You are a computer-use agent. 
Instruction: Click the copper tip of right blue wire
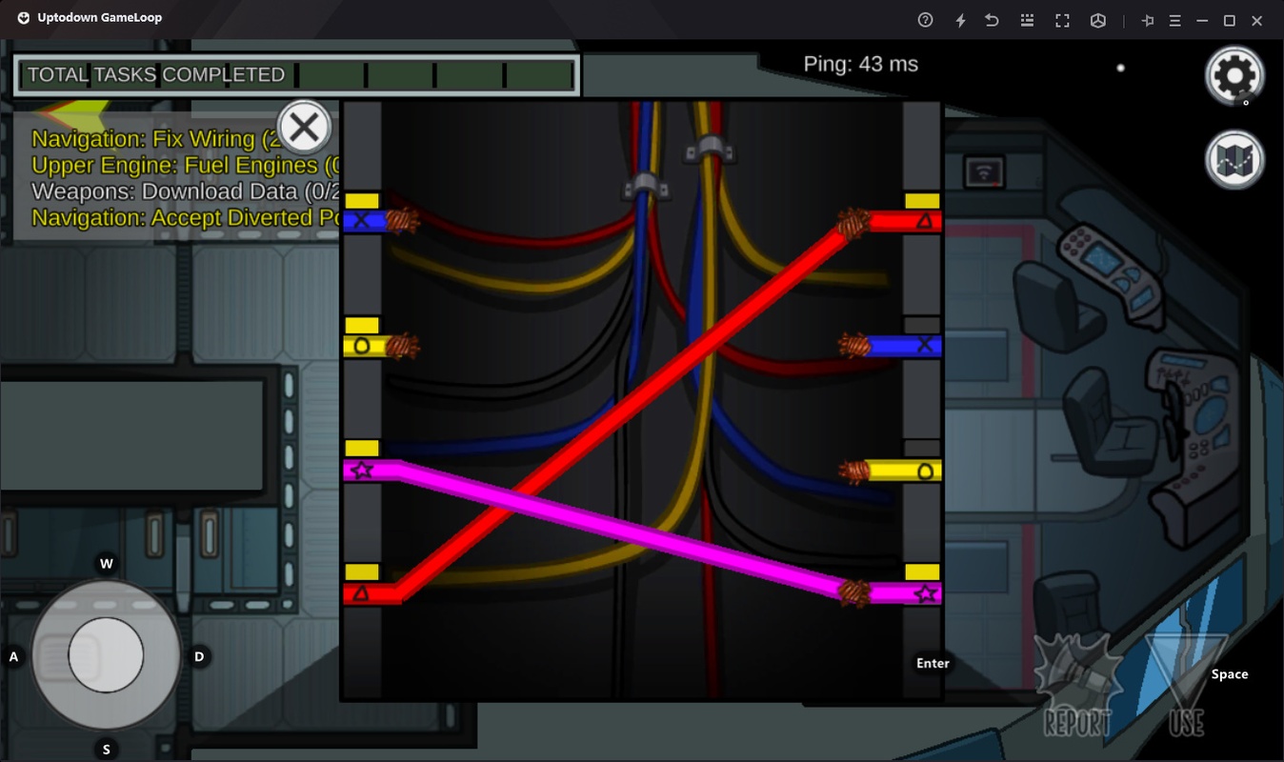(854, 346)
